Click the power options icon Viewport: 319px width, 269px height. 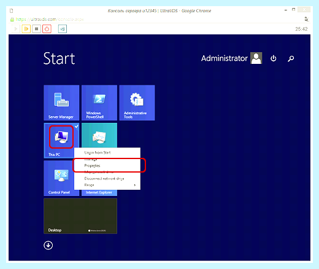coord(274,58)
